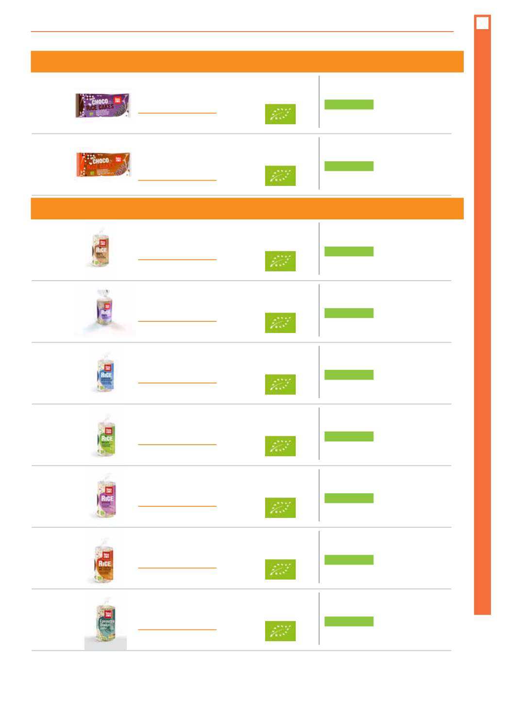This screenshot has width=505, height=714.
Task: Click the orange Choco Rice Cakes product image
Action: coord(103,165)
